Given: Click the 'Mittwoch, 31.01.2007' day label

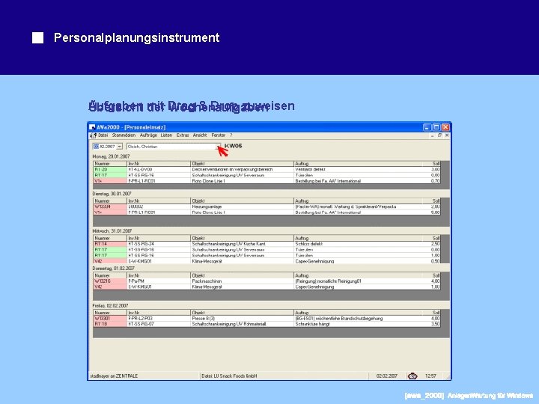Looking at the screenshot, I should click(112, 231).
